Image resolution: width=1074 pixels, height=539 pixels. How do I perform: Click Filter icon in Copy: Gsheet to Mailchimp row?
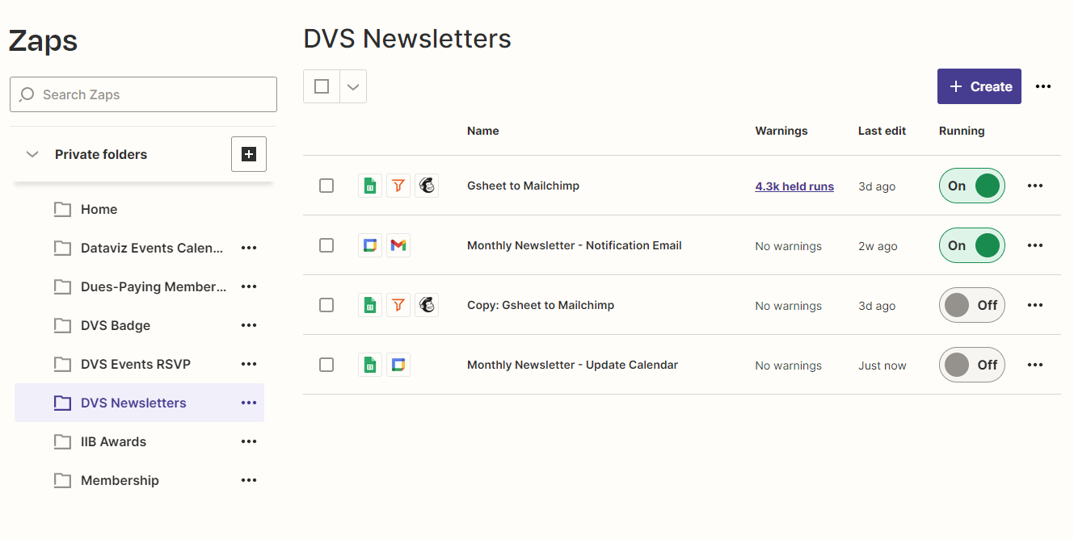[x=398, y=305]
